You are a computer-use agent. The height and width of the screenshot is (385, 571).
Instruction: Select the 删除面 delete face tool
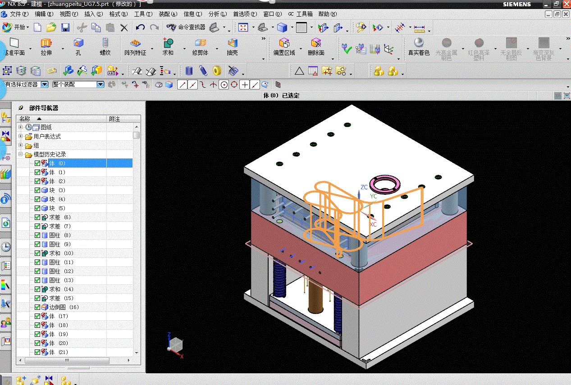[x=316, y=47]
